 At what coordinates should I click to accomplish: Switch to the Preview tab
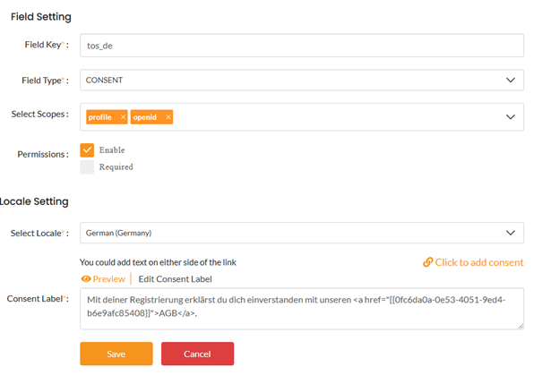tap(108, 279)
